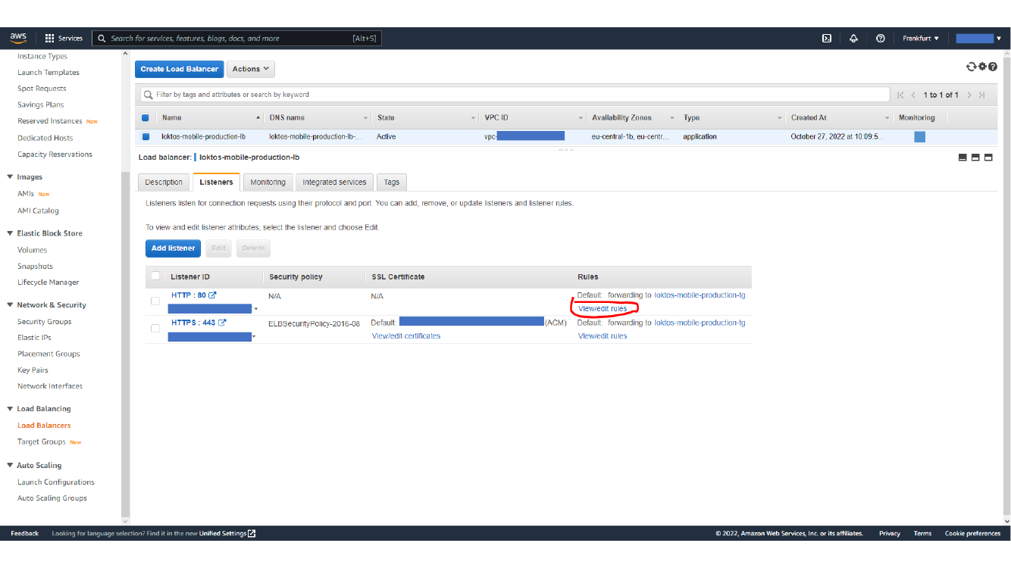Check the HTTP : 80 listener checkbox
Screen dimensions: 1011x568
tap(155, 301)
